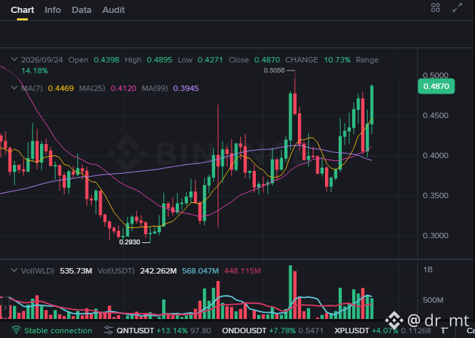The width and height of the screenshot is (475, 338).
Task: Select the Chart tab
Action: point(22,10)
